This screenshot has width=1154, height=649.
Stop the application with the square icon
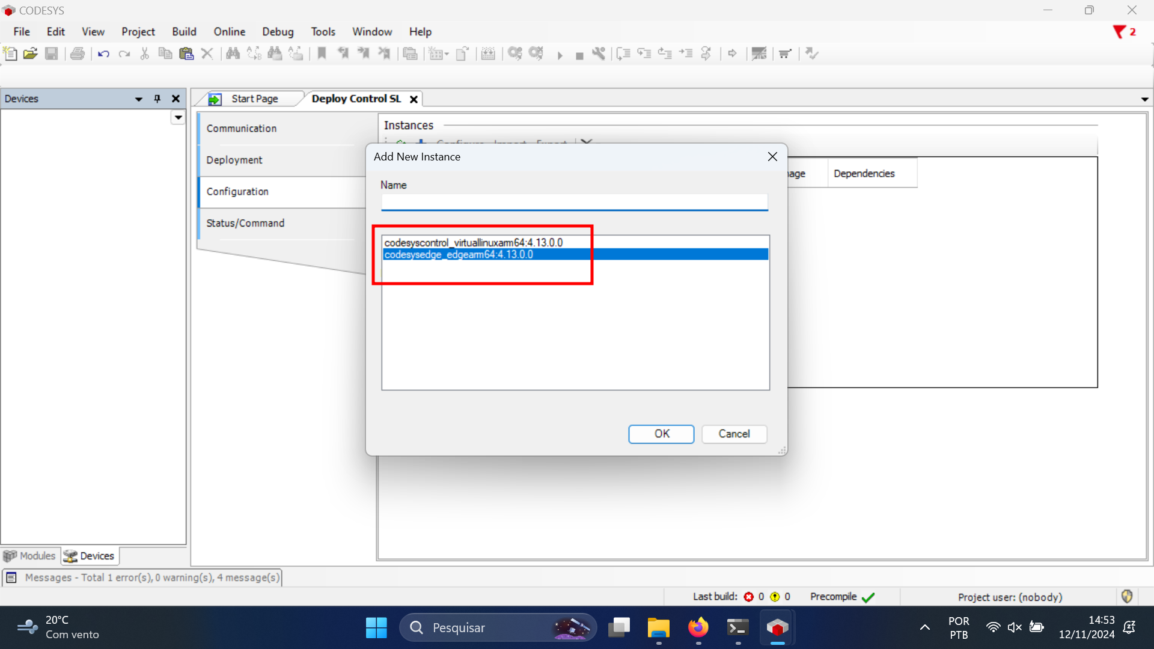[x=579, y=56]
